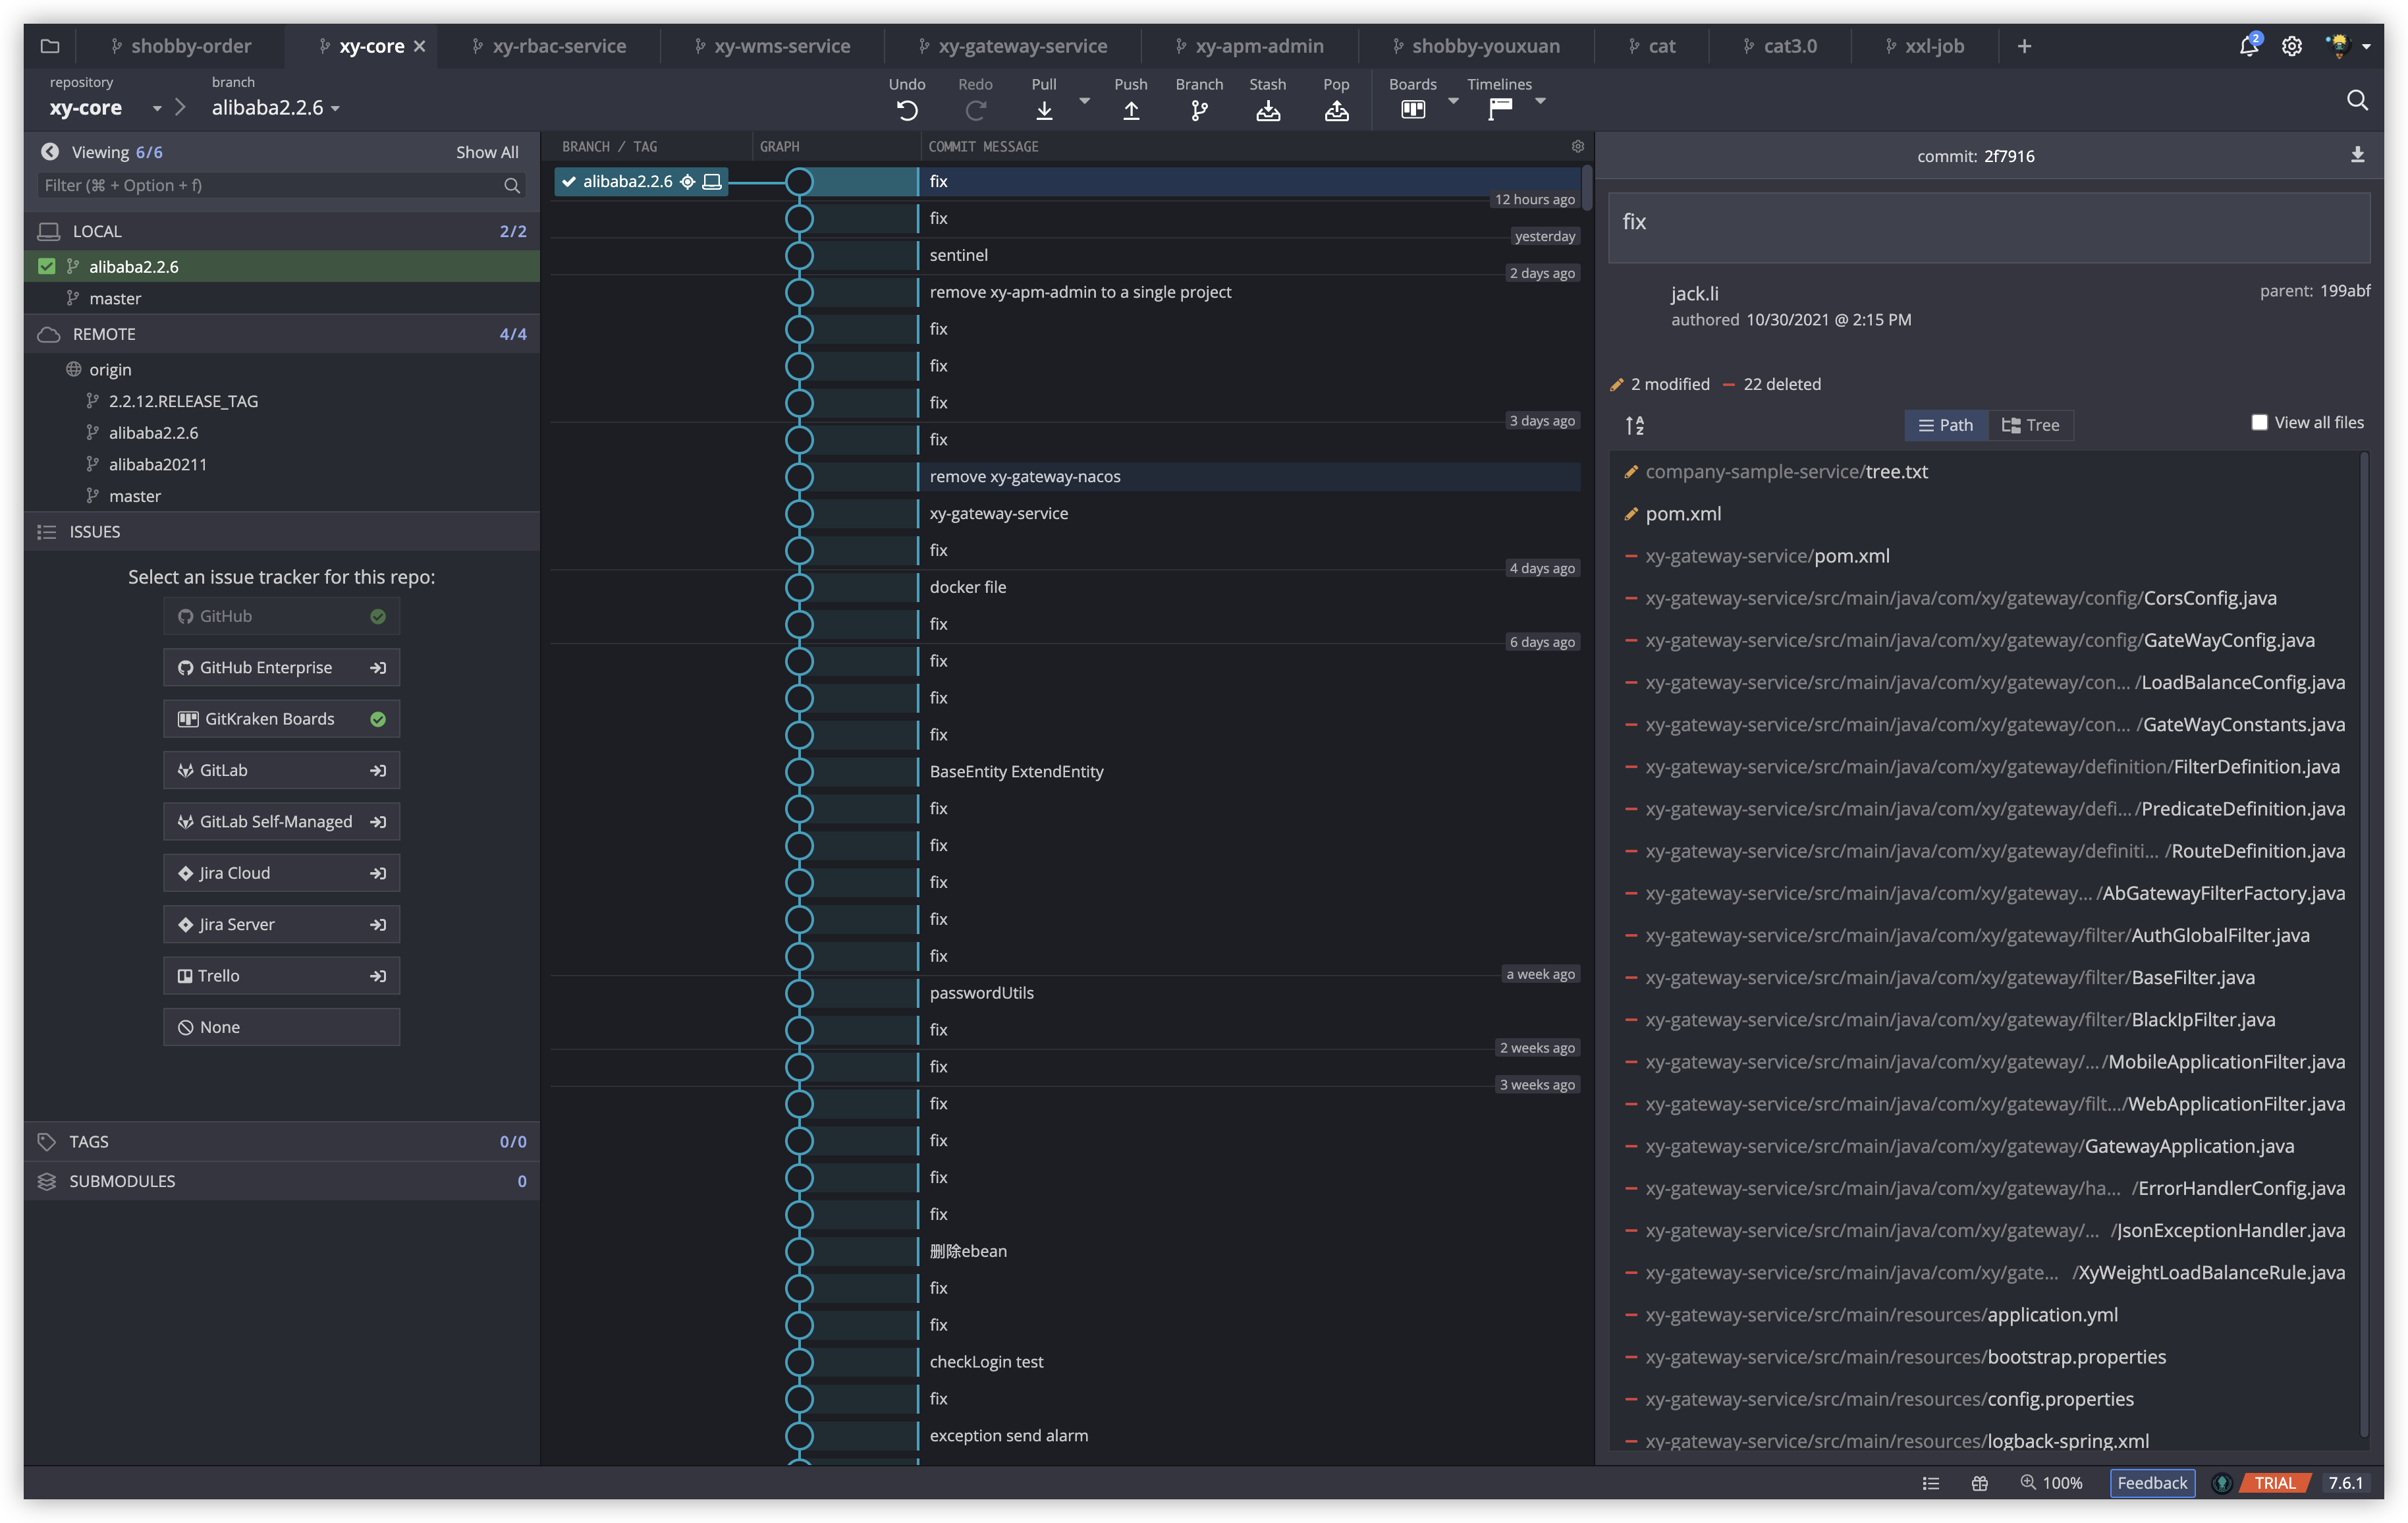Image resolution: width=2408 pixels, height=1523 pixels.
Task: Collapse the left panel with arrow icon
Action: point(50,152)
